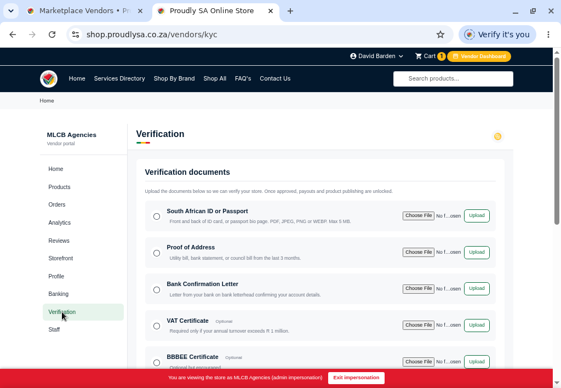Close the Proudly SA Online Store tab

[271, 11]
